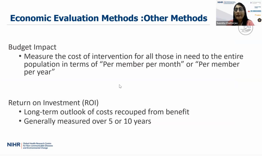Click the NIHR logo at bottom left

point(14,145)
